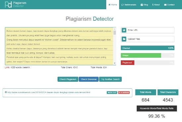Click the folder icon beside Upload Files
The height and width of the screenshot is (122, 182).
pos(124,39)
